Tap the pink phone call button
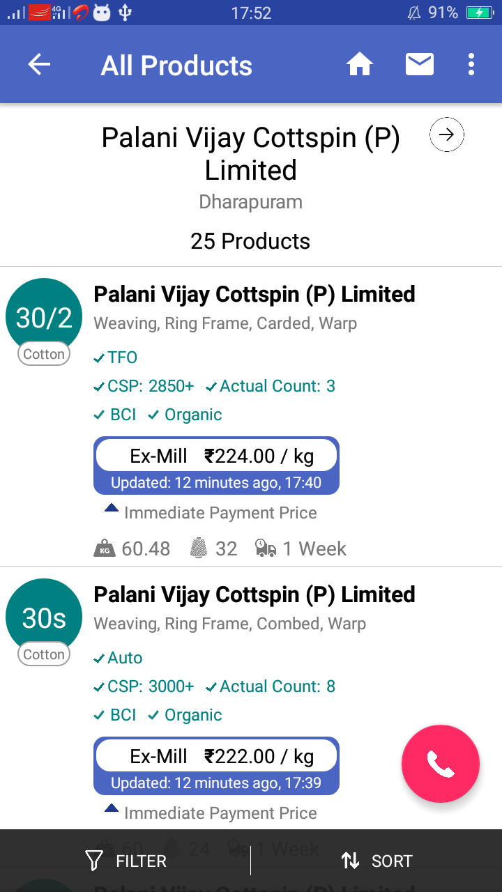The image size is (502, 892). click(440, 764)
